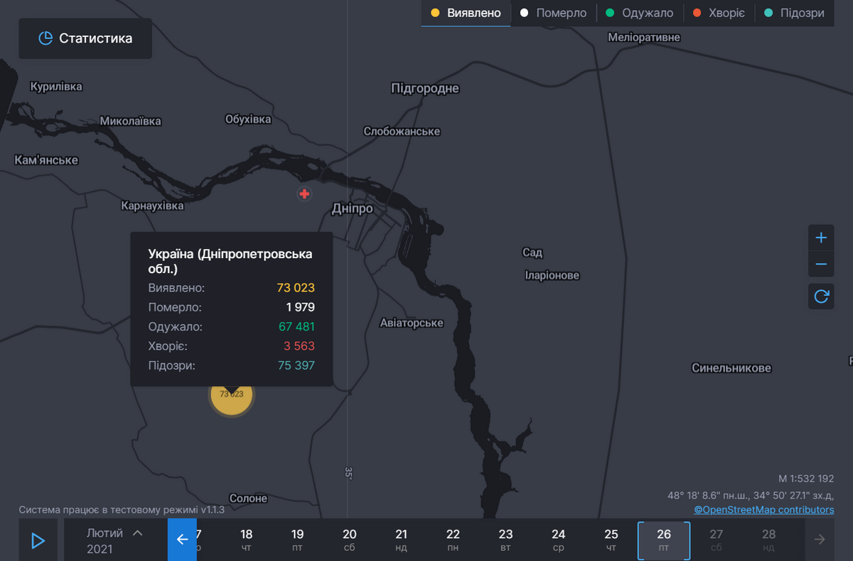Open OpenStreetMap contributors link
853x561 pixels.
(x=764, y=510)
